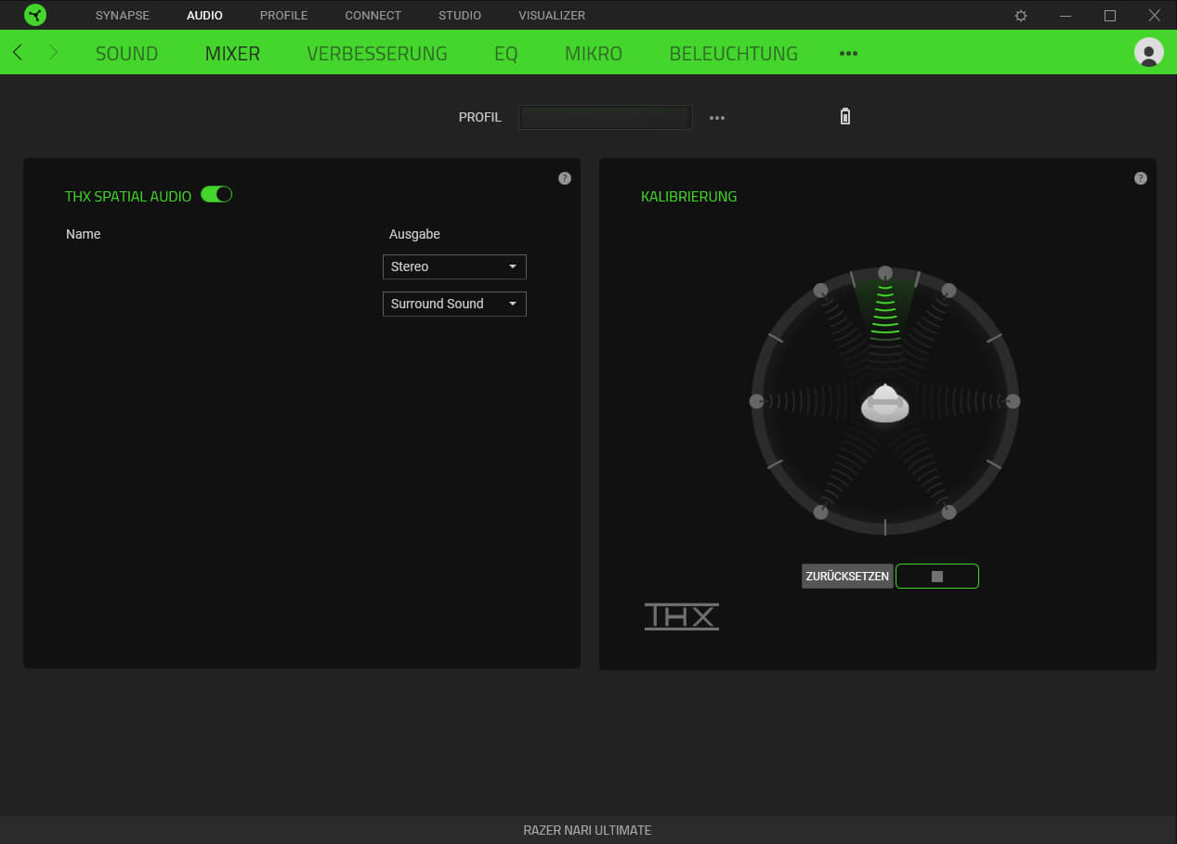This screenshot has width=1177, height=844.
Task: Open help for Kalibrierung panel
Action: click(x=1141, y=178)
